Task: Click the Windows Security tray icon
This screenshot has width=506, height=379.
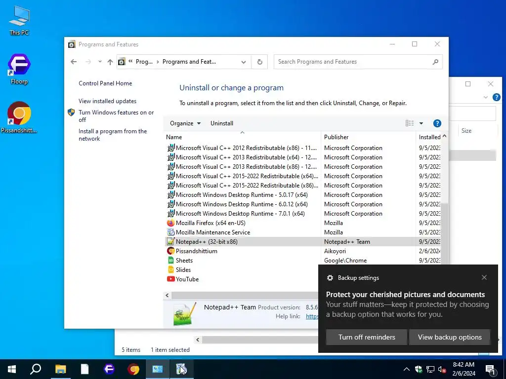Action: point(419,369)
